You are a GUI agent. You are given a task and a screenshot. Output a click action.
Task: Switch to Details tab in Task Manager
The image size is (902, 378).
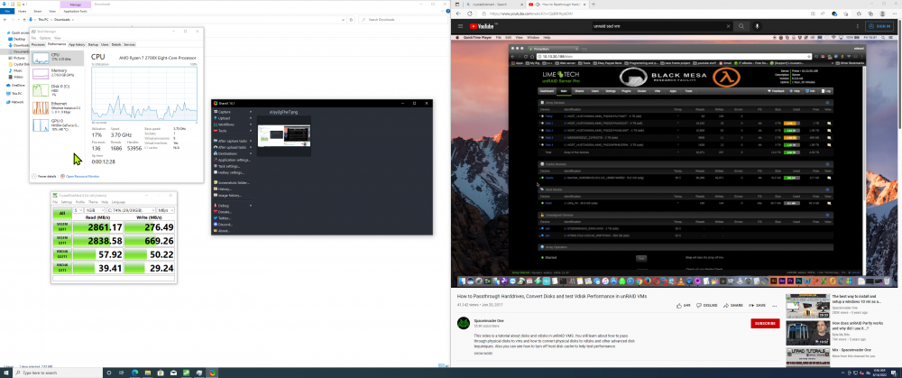pyautogui.click(x=116, y=44)
